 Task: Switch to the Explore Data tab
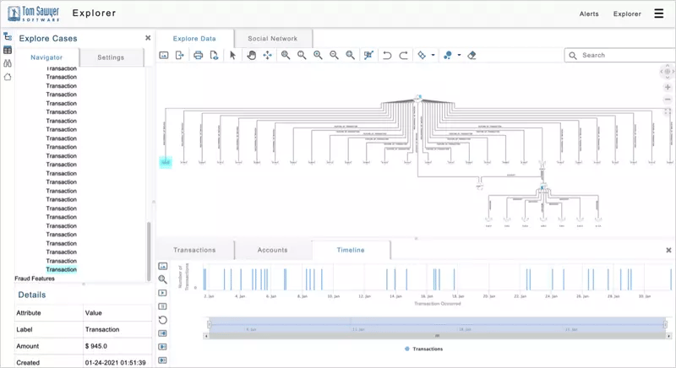click(x=194, y=39)
